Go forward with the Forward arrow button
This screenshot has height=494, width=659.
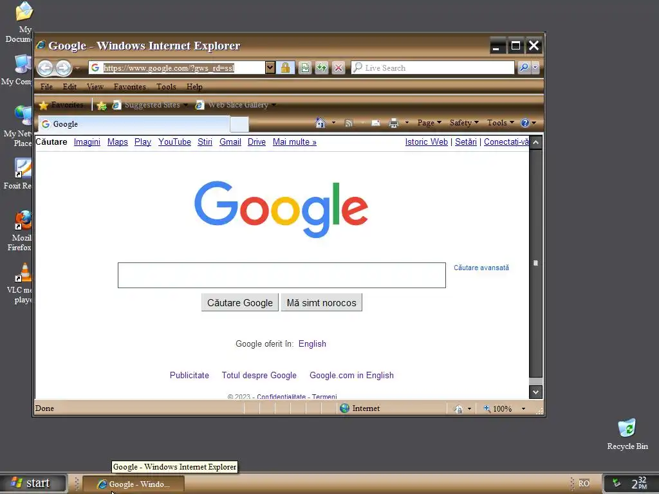[x=64, y=68]
